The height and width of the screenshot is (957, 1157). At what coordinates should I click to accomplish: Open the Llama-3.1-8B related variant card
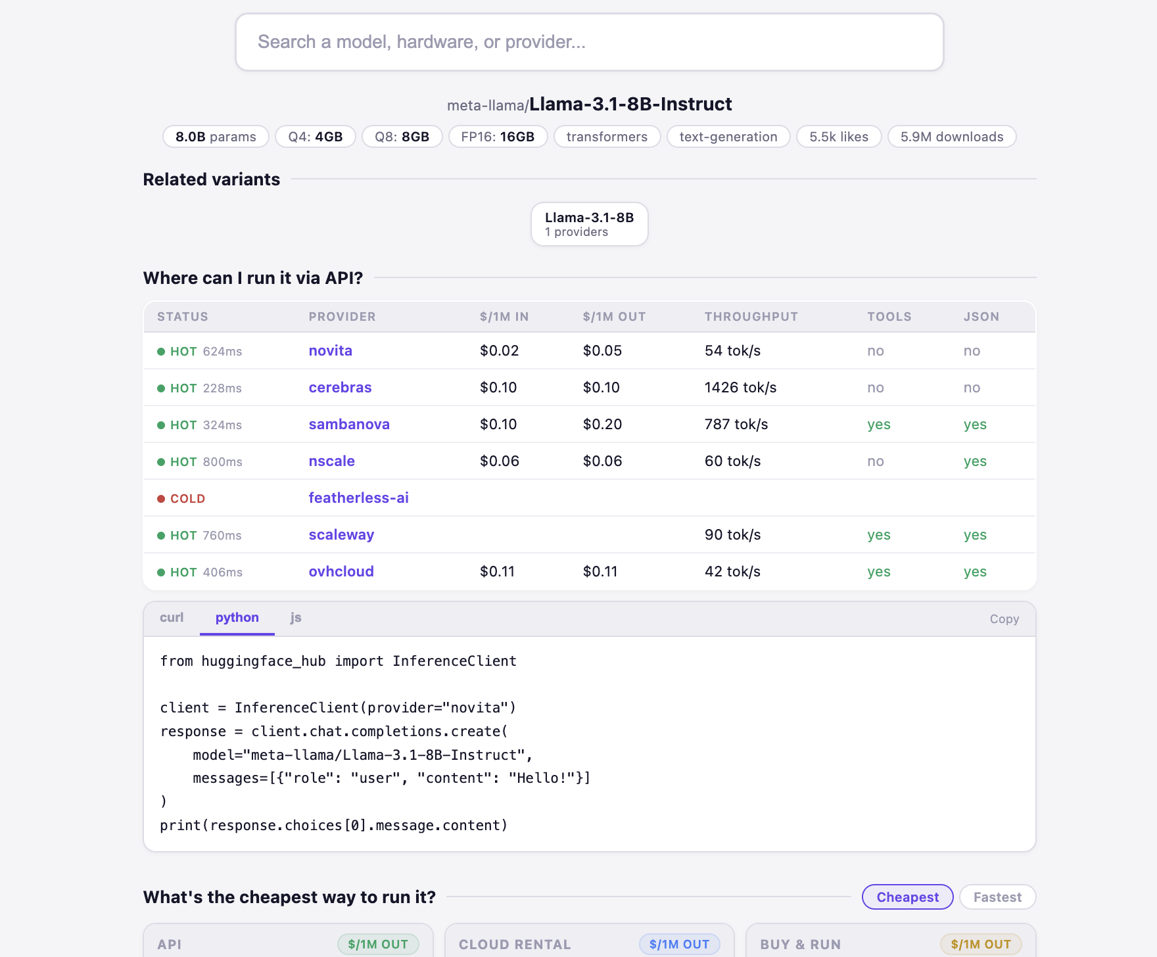(x=589, y=224)
